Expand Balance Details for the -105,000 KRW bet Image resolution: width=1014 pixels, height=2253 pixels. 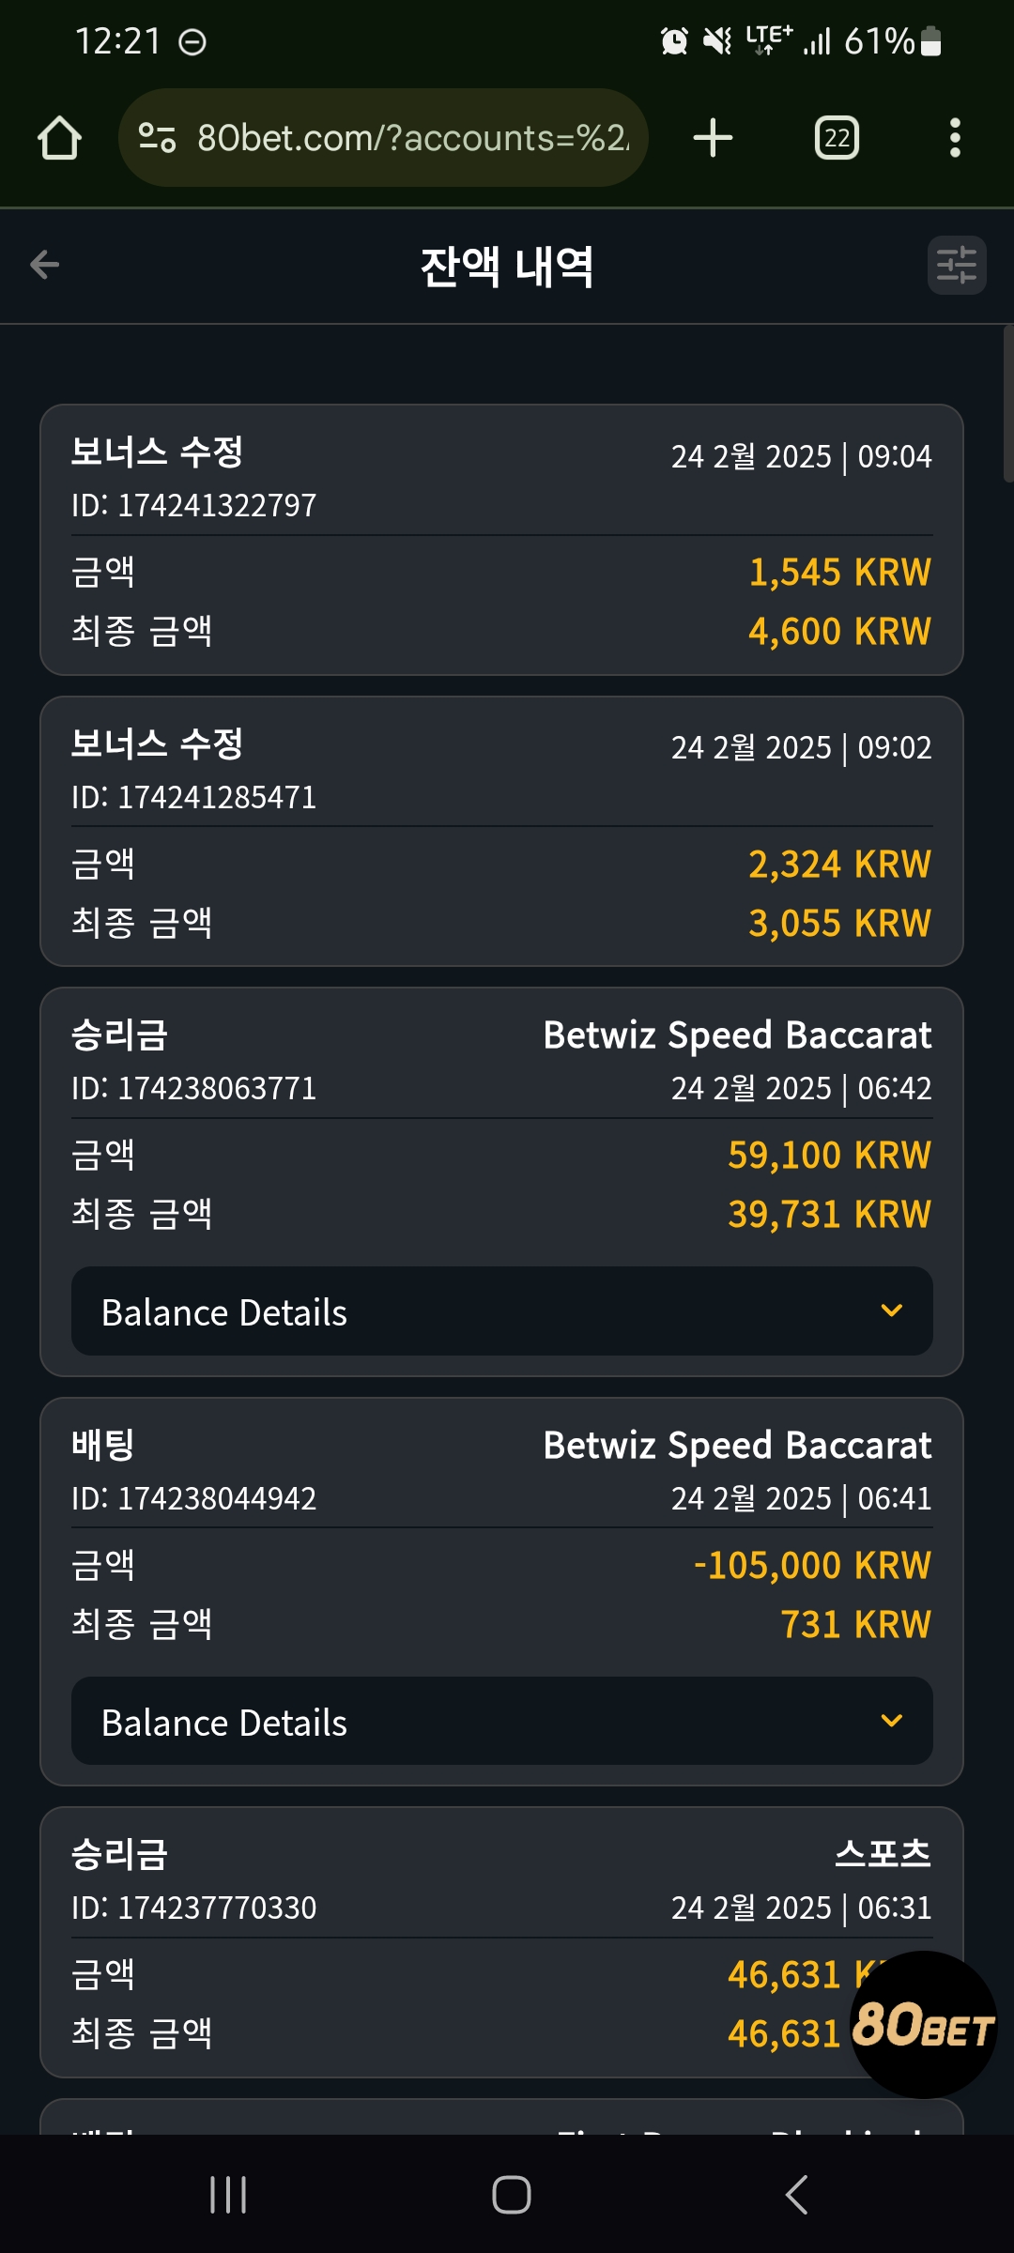502,1721
